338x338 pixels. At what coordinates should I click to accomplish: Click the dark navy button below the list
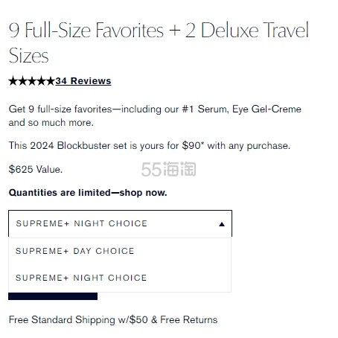(x=53, y=296)
